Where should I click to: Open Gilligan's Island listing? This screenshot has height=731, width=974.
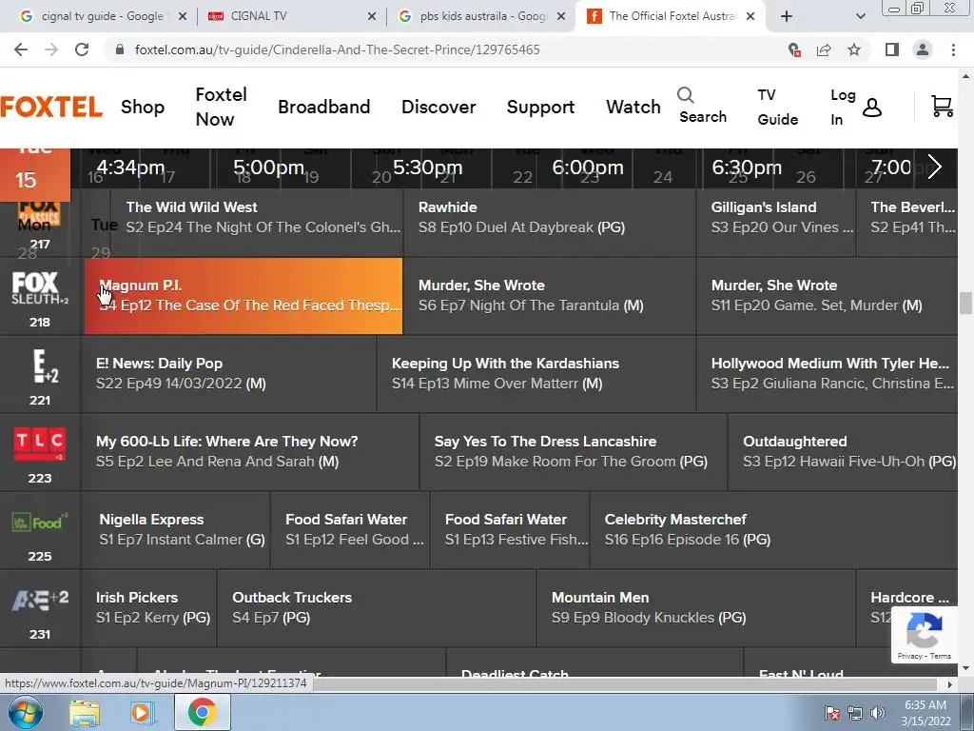pyautogui.click(x=776, y=223)
